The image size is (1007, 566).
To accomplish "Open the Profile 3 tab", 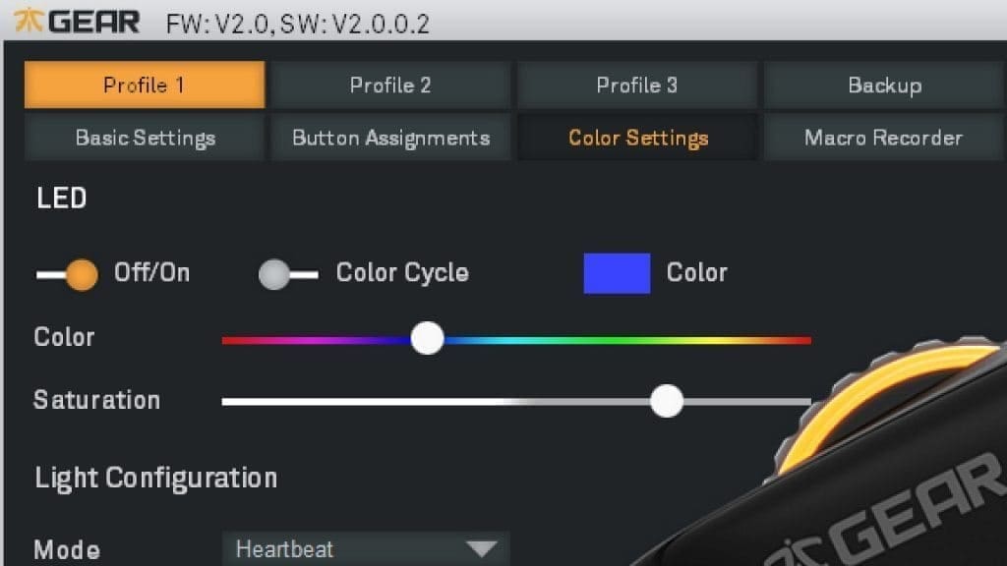I will 637,85.
